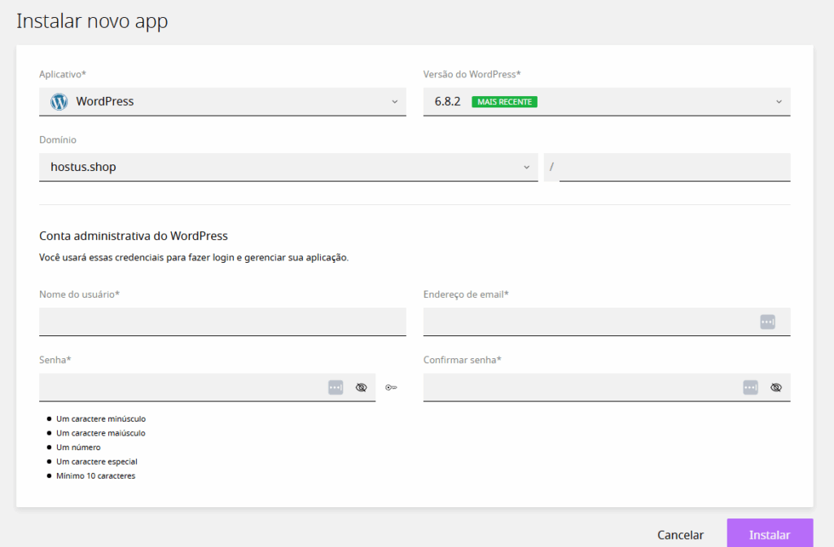Click the WordPress logo icon in Aplicativo field
This screenshot has width=834, height=547.
click(x=59, y=102)
